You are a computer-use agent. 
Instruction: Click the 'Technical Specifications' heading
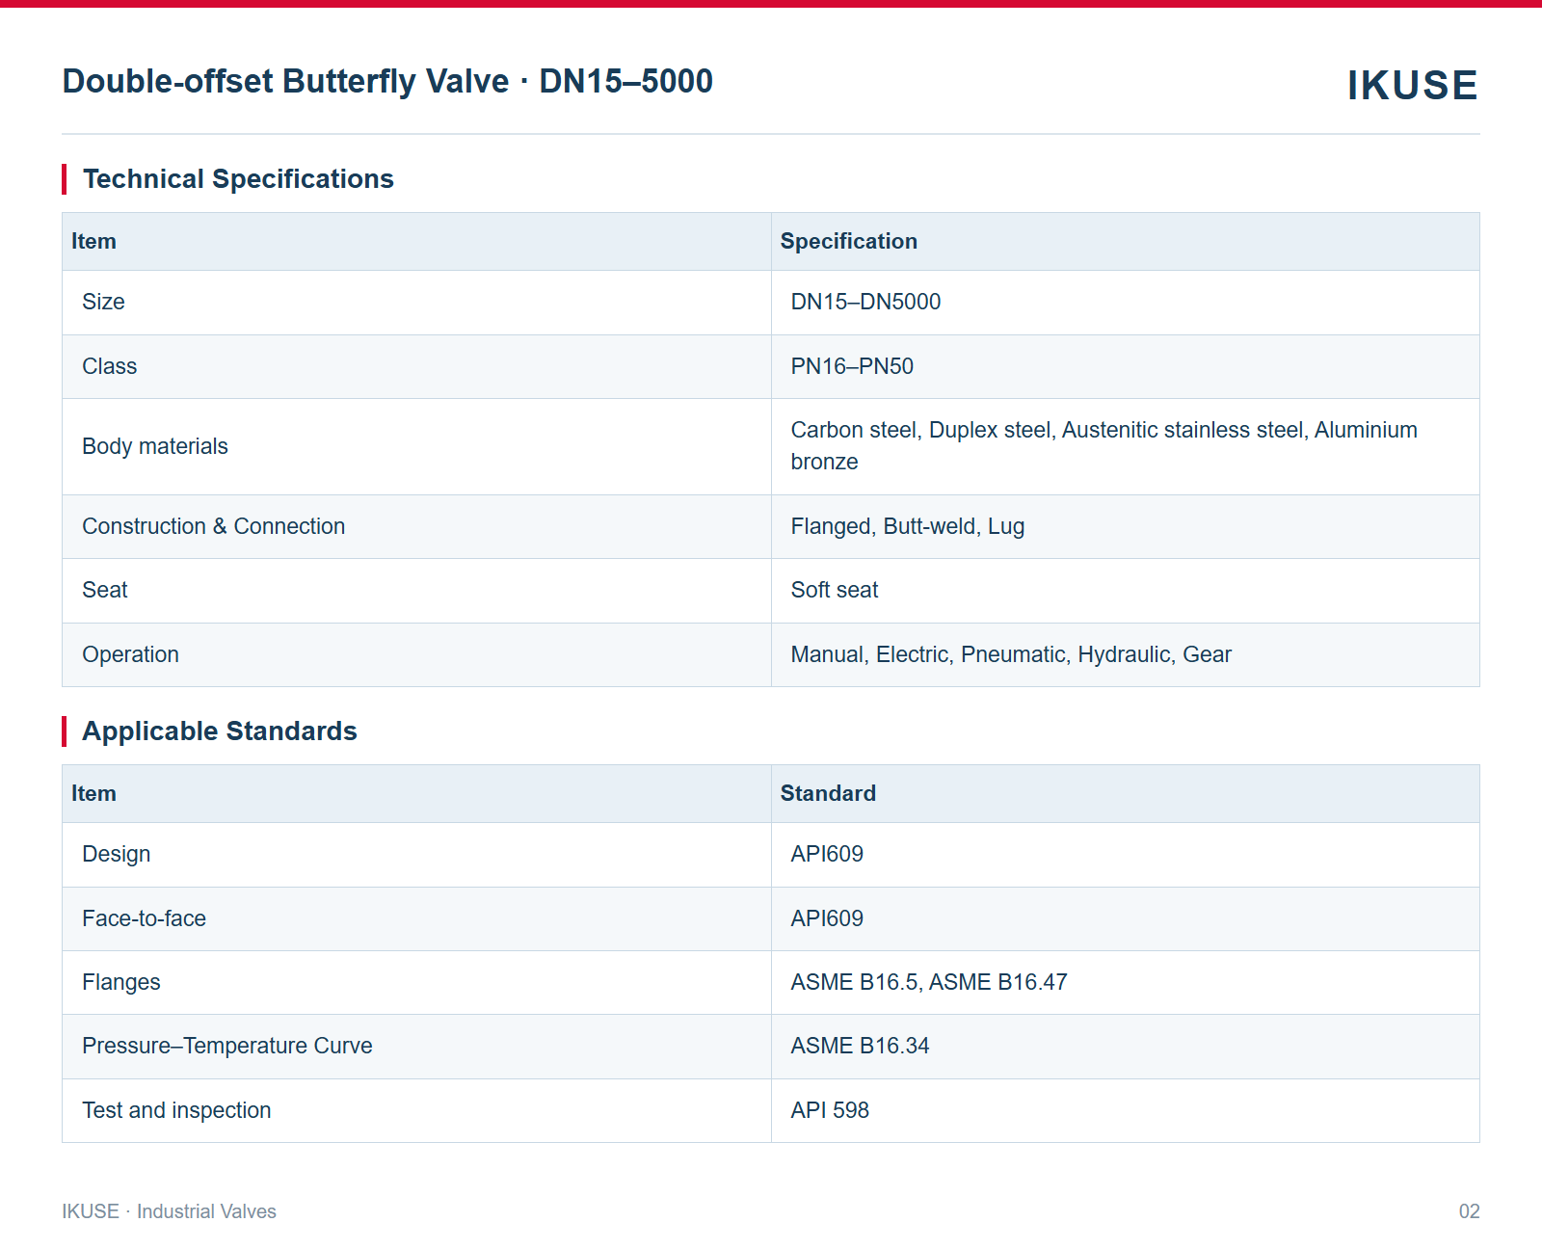pos(238,179)
